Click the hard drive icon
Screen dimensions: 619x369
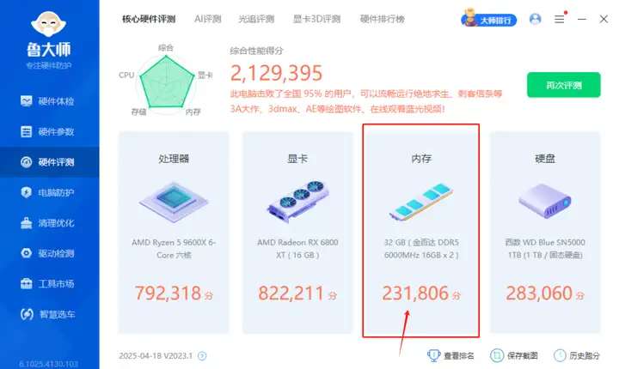pos(545,201)
